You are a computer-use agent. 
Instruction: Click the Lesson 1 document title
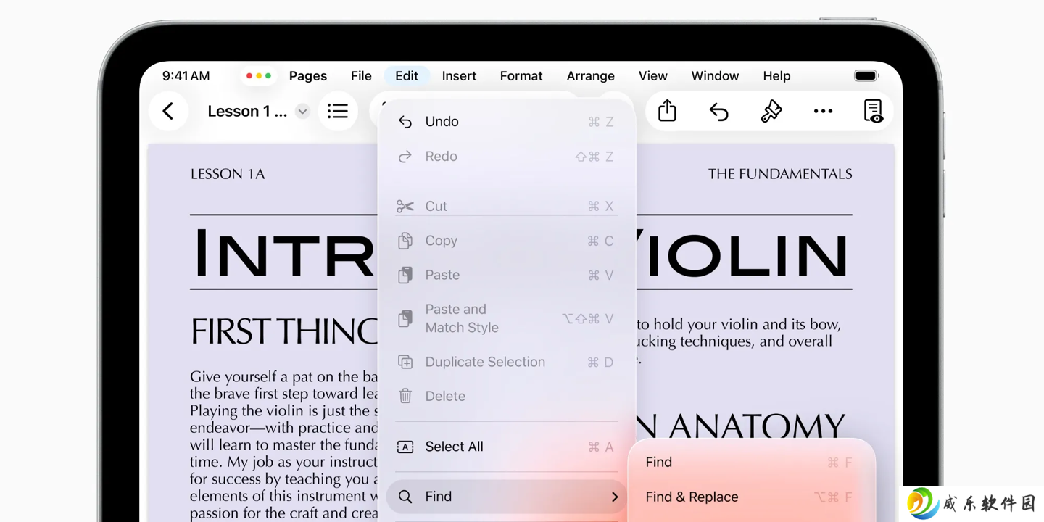coord(247,111)
